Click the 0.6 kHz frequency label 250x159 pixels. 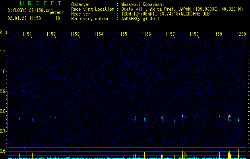(x=3, y=151)
